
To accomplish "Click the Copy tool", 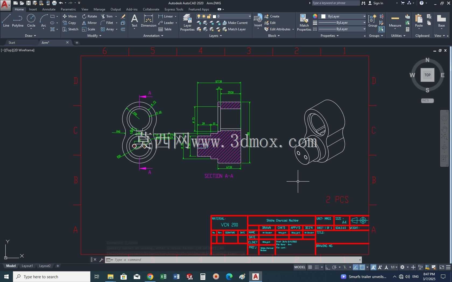I will (69, 23).
